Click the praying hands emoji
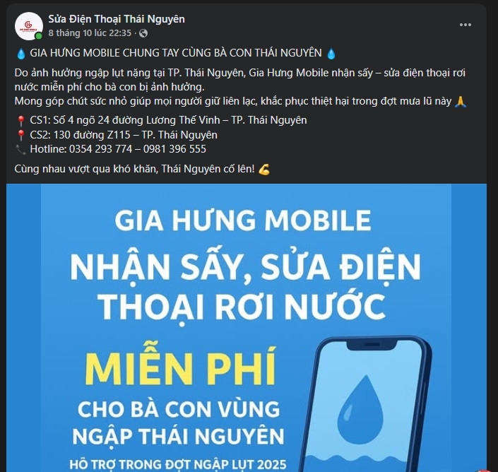 [461, 102]
